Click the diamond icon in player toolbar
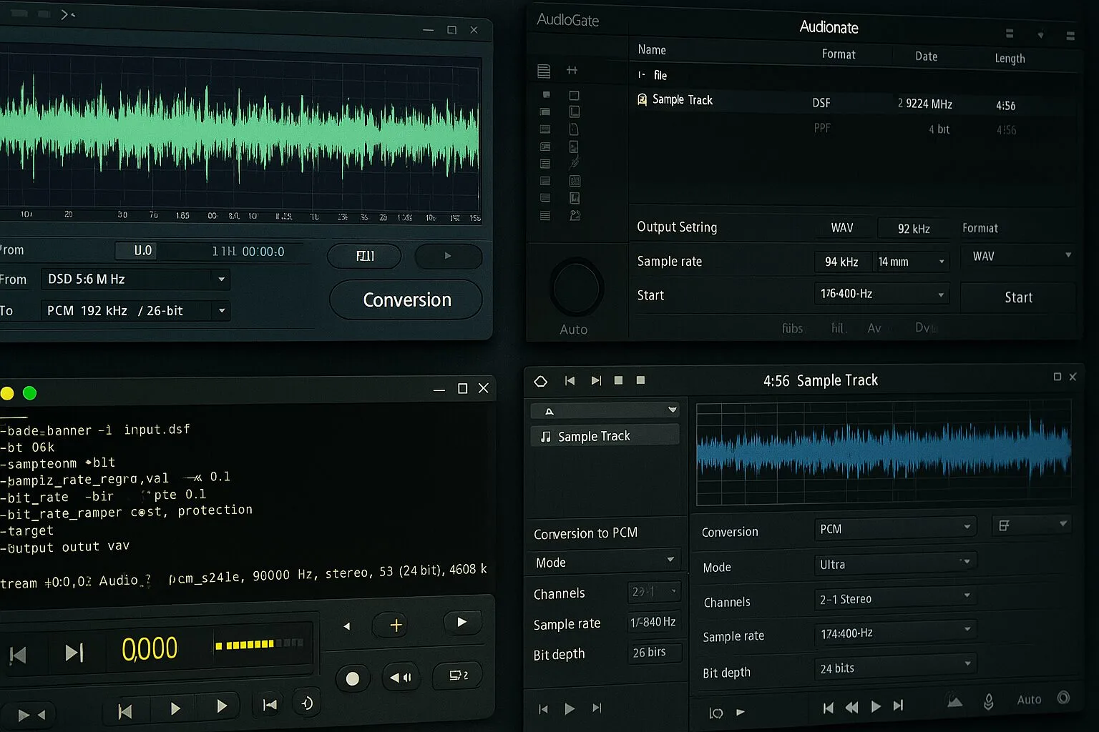The height and width of the screenshot is (732, 1099). click(541, 381)
